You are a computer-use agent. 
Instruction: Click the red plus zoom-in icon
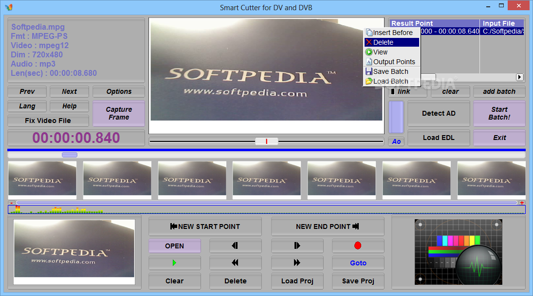pyautogui.click(x=522, y=203)
